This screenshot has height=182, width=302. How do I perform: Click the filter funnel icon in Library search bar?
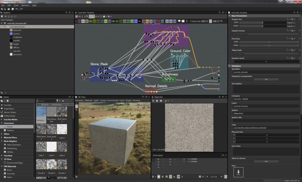(x=57, y=101)
